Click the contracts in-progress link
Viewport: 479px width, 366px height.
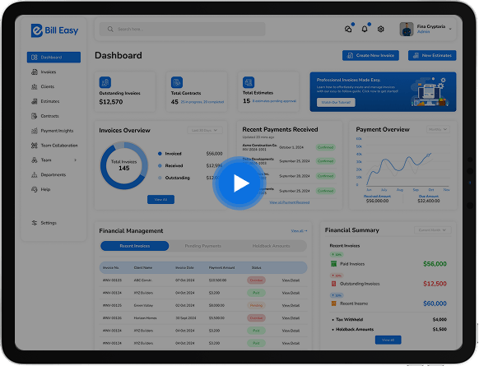(202, 102)
